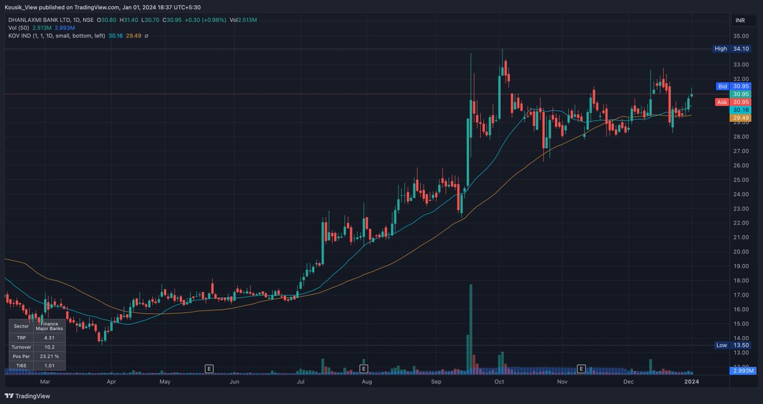This screenshot has height=404, width=763.
Task: Open the earnings marker near the Aug label
Action: coord(364,368)
